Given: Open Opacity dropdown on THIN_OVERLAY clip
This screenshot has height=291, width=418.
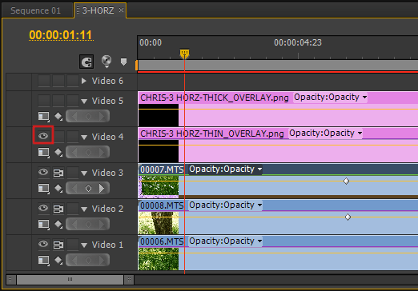Looking at the screenshot, I should click(325, 134).
